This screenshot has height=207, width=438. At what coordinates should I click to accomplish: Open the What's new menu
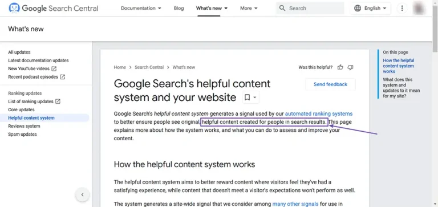point(212,8)
